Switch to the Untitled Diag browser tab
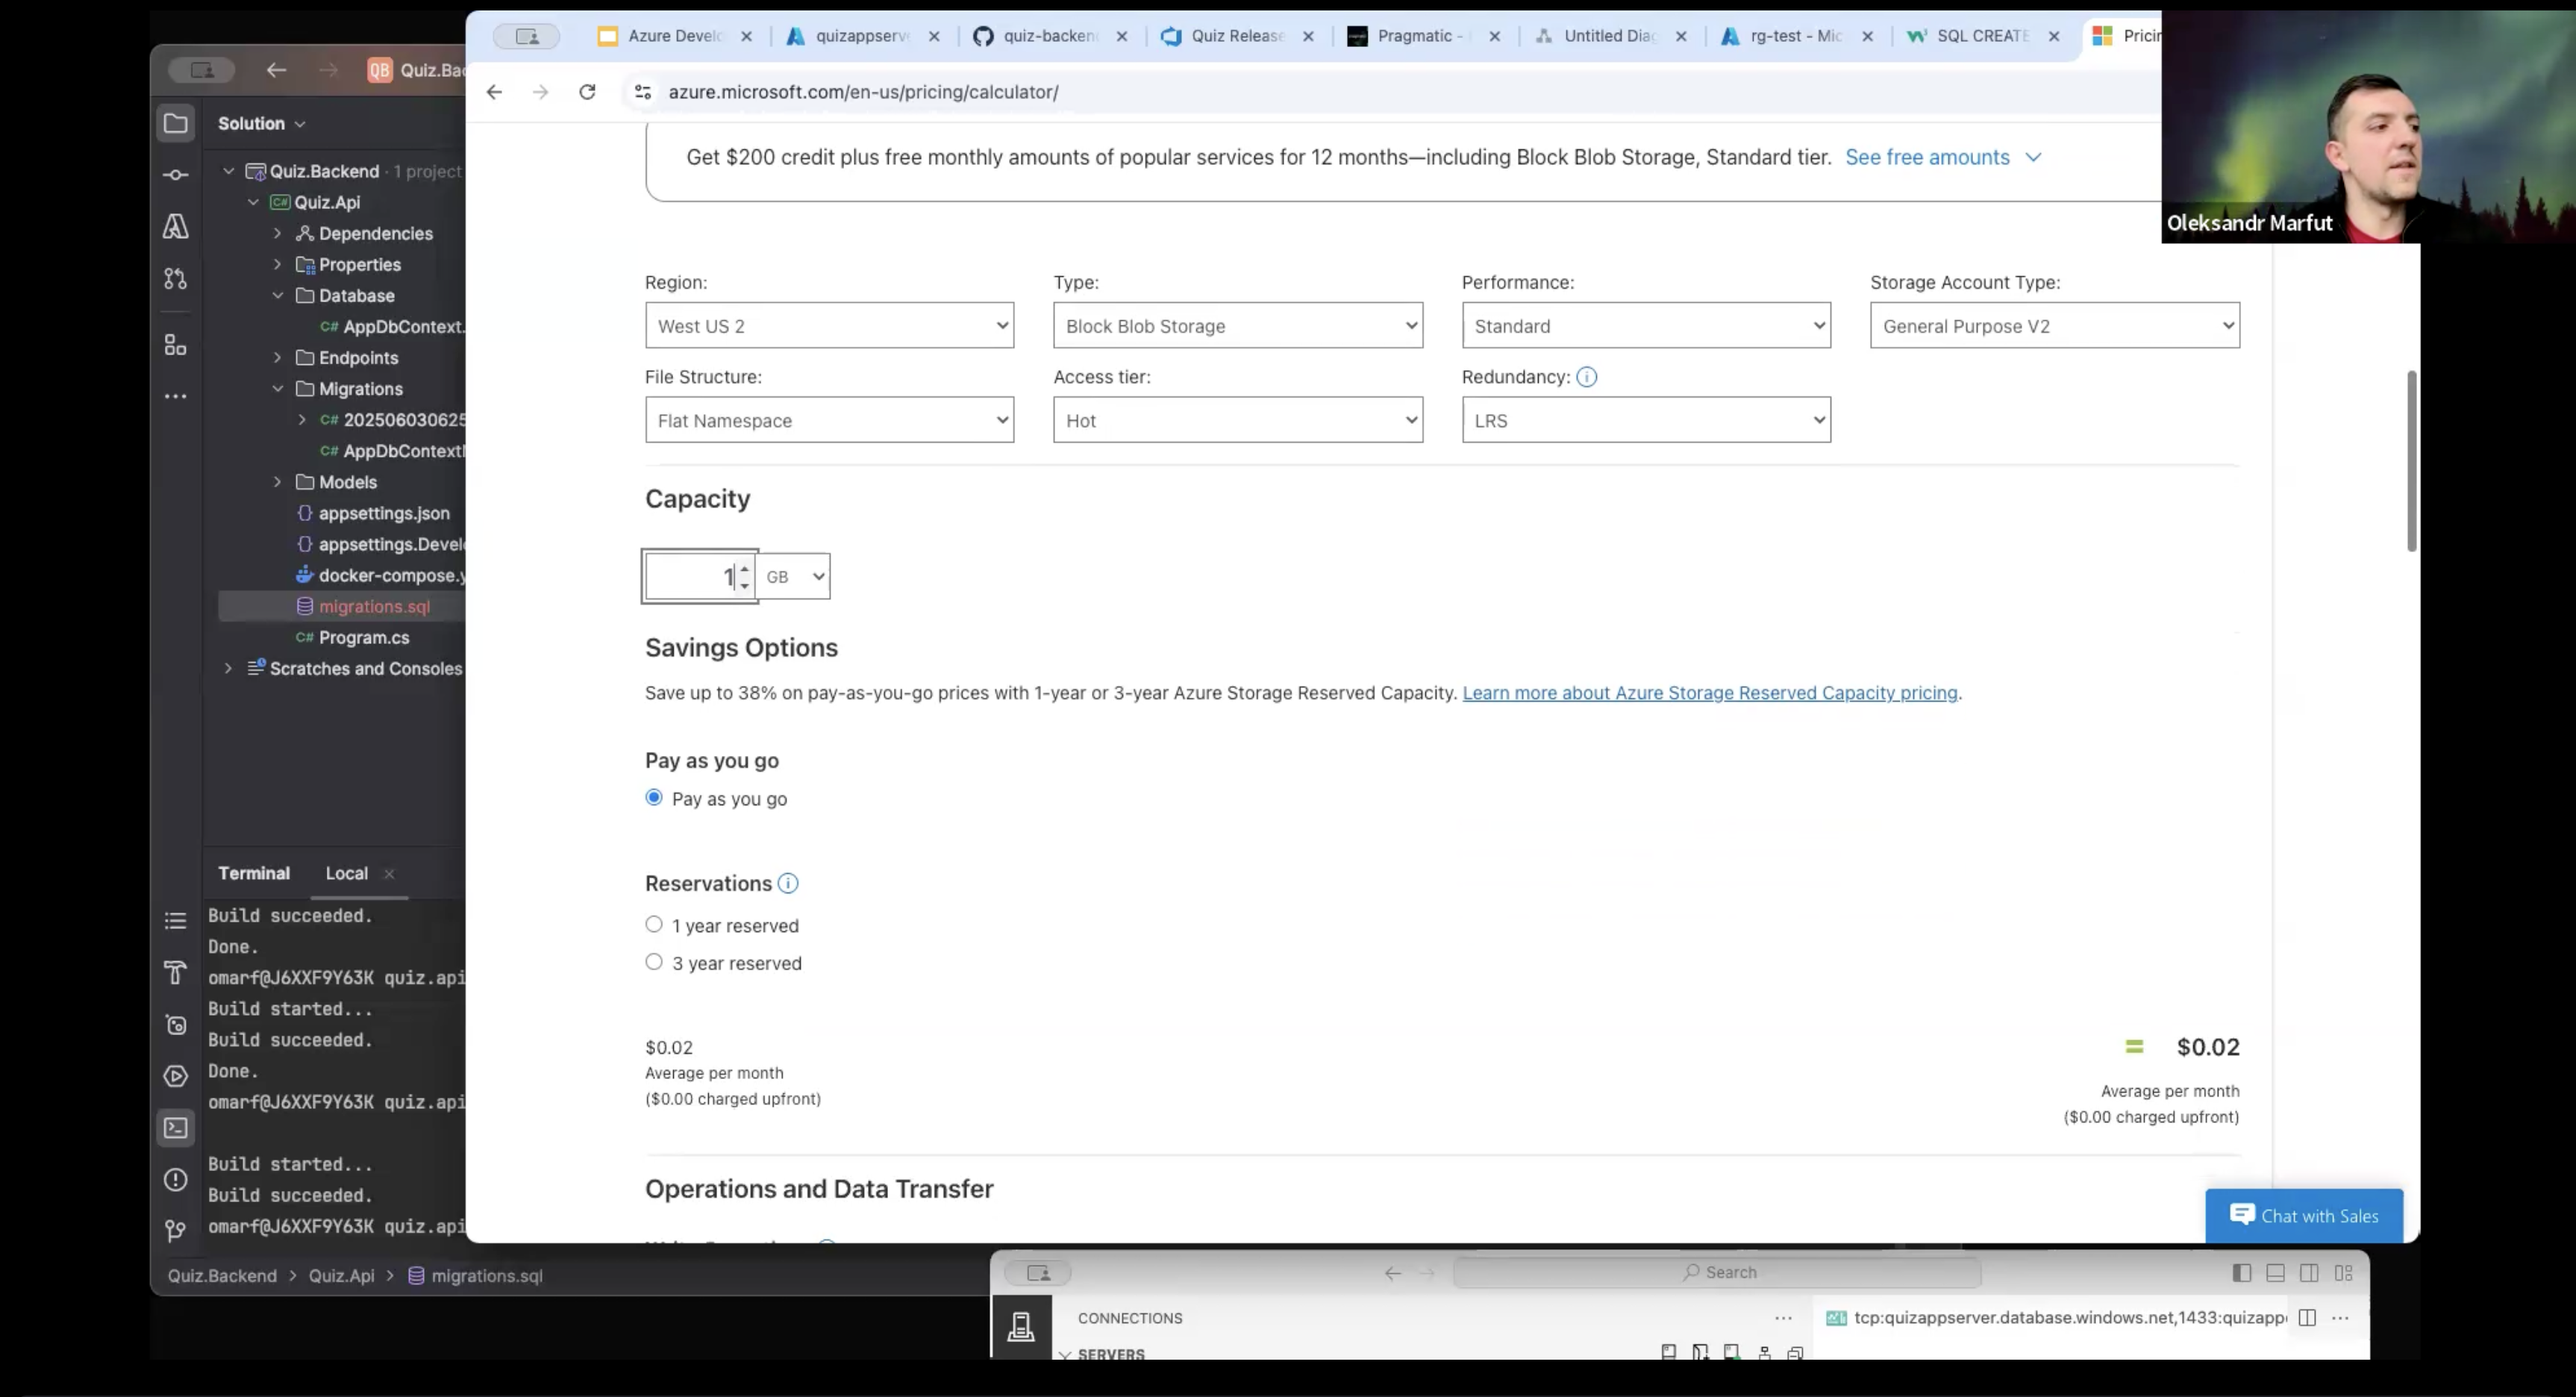 pyautogui.click(x=1610, y=36)
